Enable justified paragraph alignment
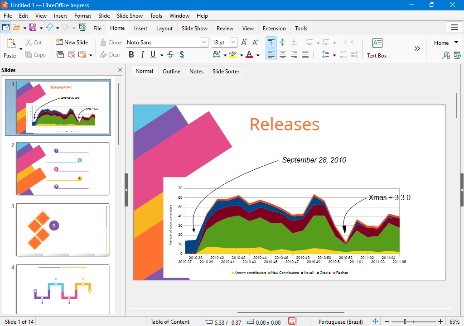The image size is (464, 326). coord(305,55)
